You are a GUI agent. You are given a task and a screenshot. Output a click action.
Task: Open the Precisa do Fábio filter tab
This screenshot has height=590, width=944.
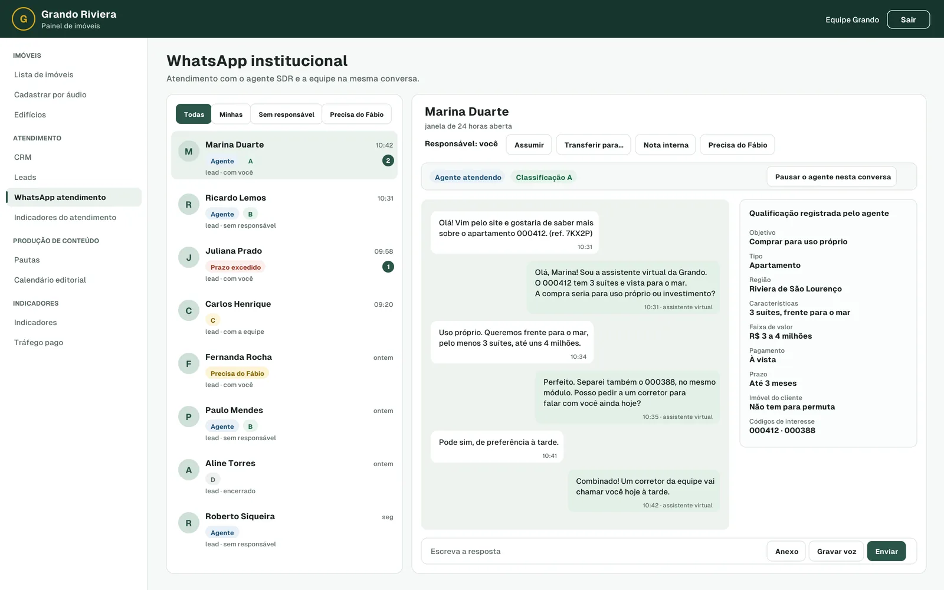356,114
